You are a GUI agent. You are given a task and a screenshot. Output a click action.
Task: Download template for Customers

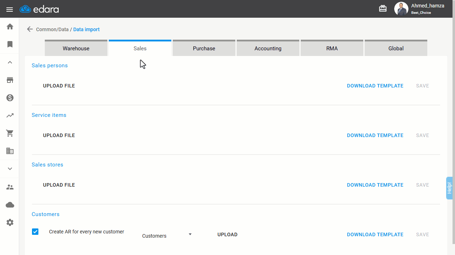click(375, 234)
